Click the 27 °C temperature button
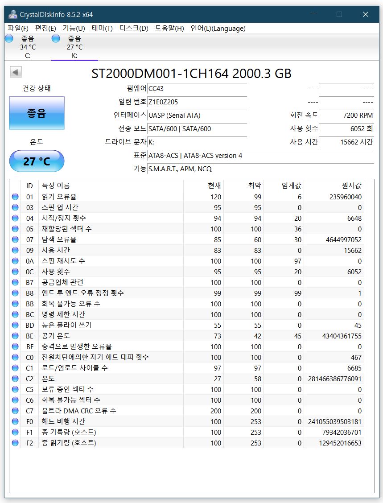383x503 pixels. click(37, 161)
